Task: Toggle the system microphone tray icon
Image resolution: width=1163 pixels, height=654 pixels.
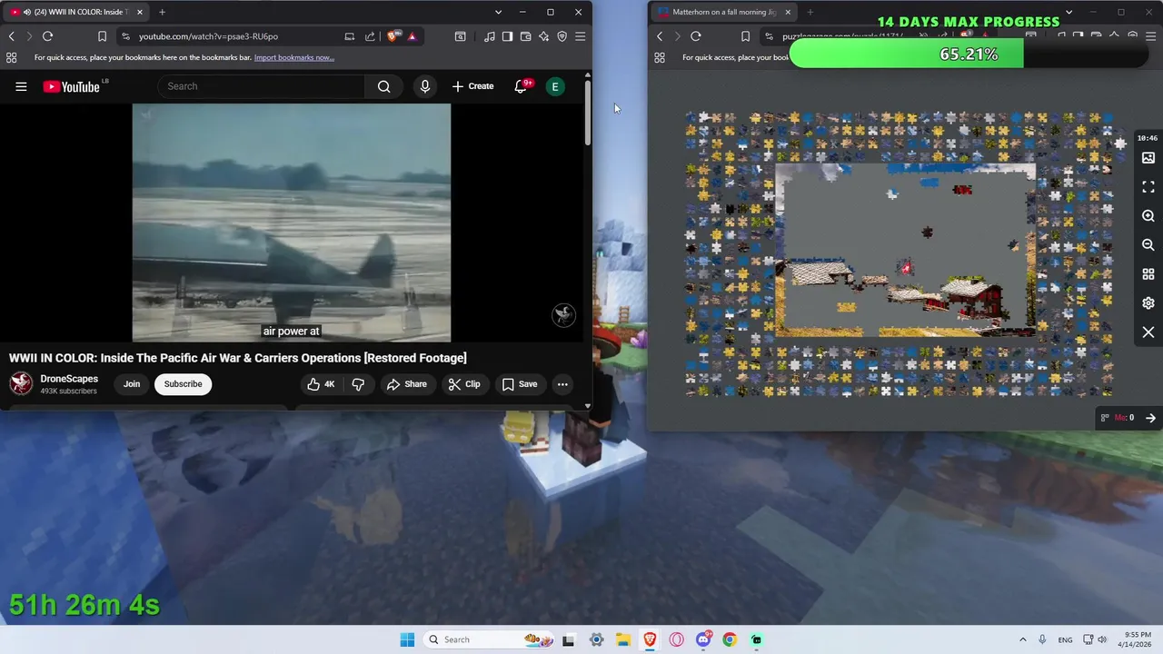Action: coord(1042,639)
